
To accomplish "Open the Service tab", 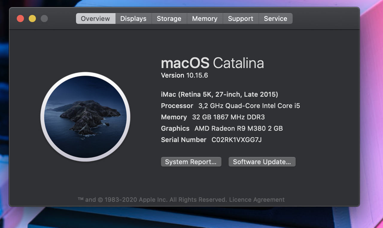I will point(276,19).
